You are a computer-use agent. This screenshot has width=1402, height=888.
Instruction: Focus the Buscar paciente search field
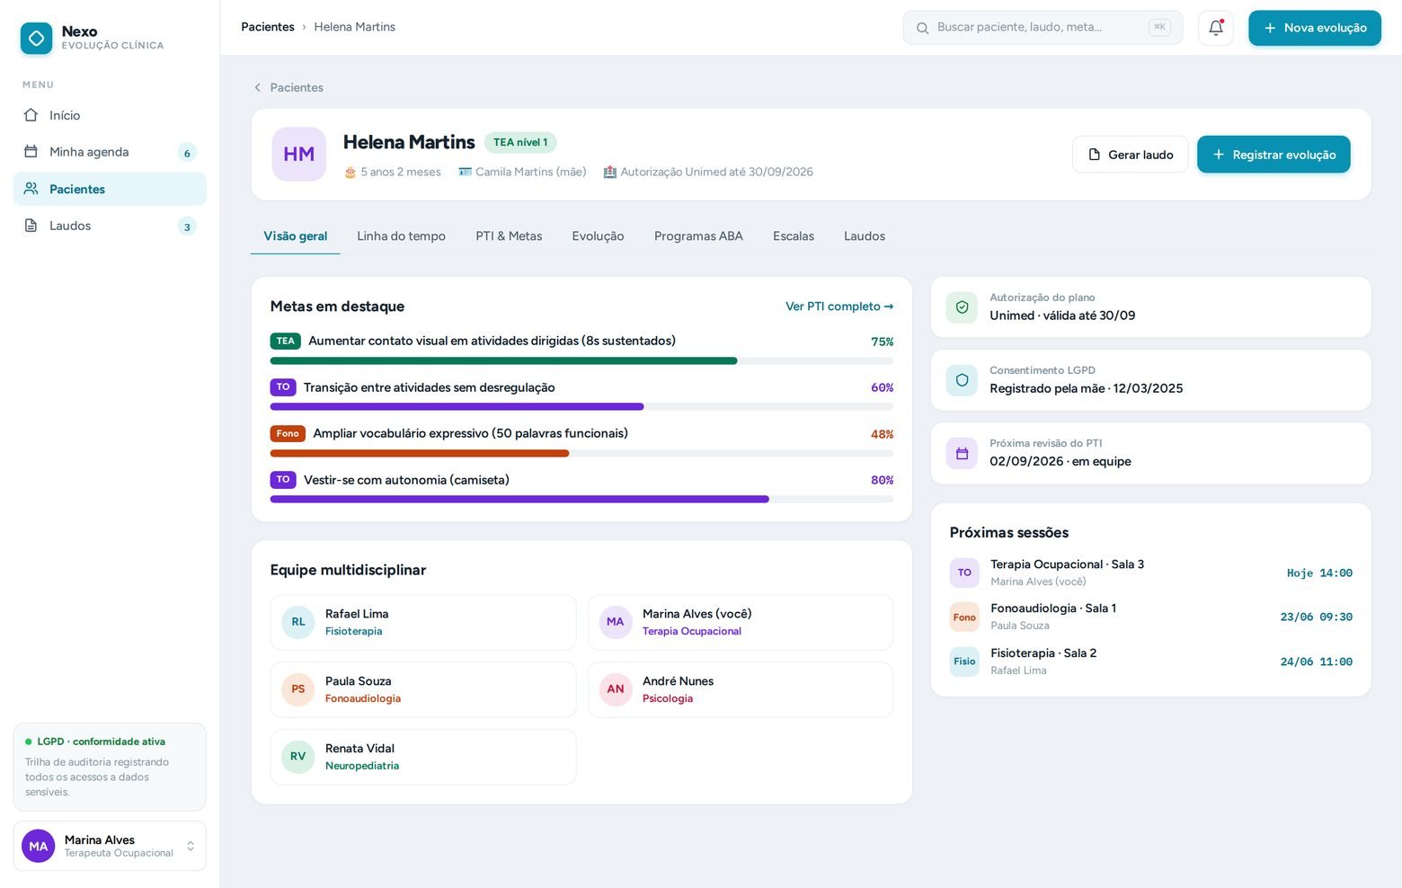1043,28
